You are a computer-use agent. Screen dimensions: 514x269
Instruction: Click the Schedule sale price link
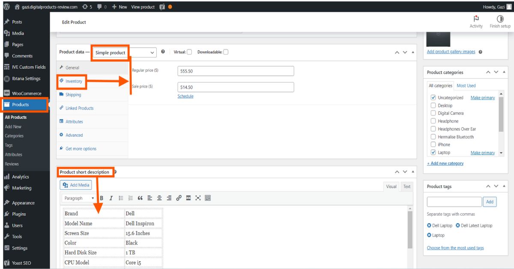[185, 96]
